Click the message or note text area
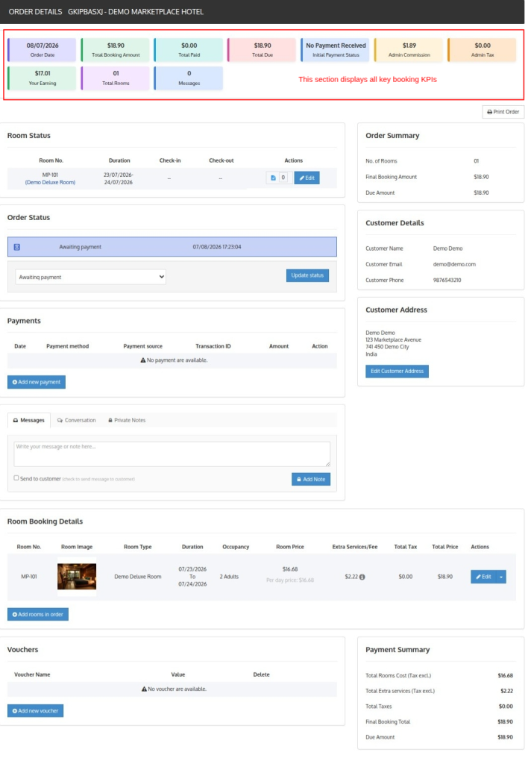The image size is (528, 764). point(172,454)
